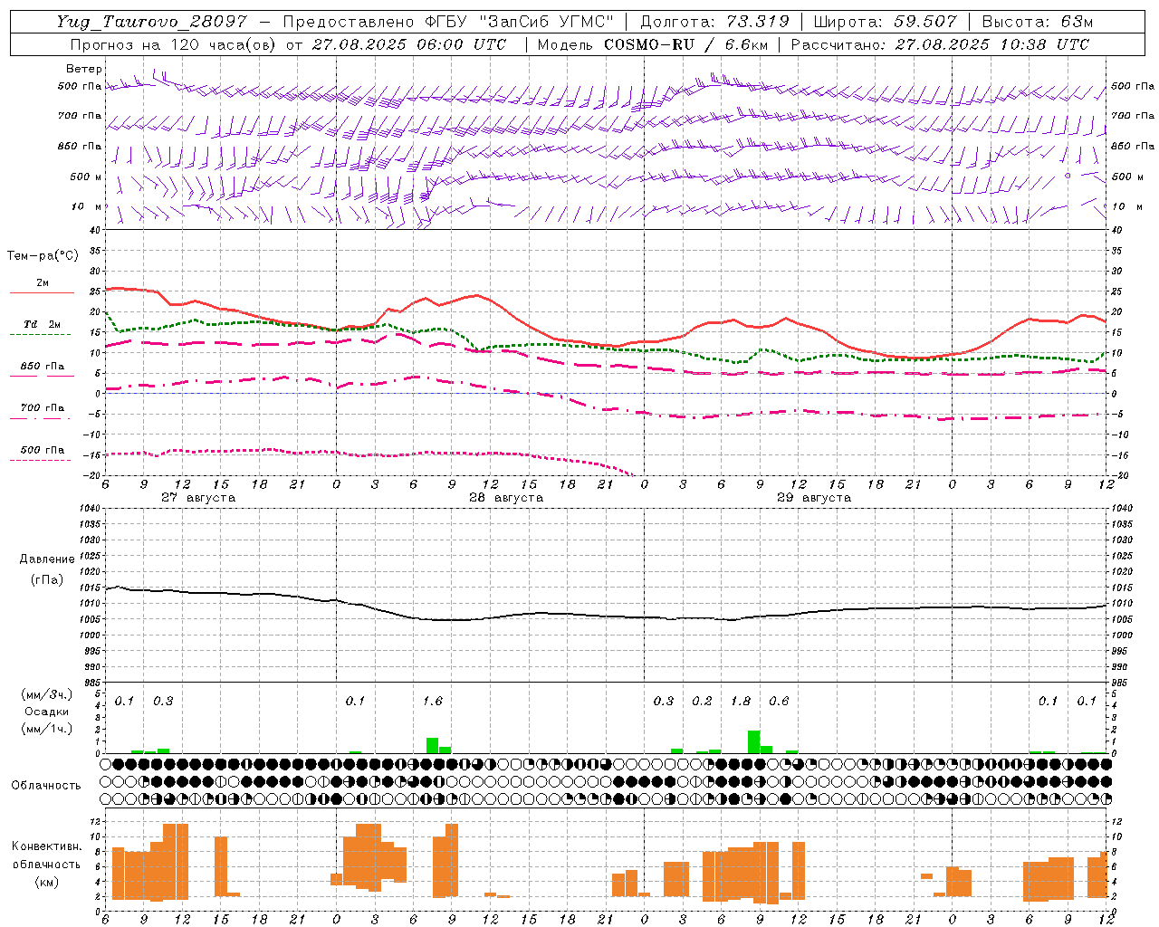
Task: Click the Тем-ра(°C) panel label
Action: [x=43, y=256]
